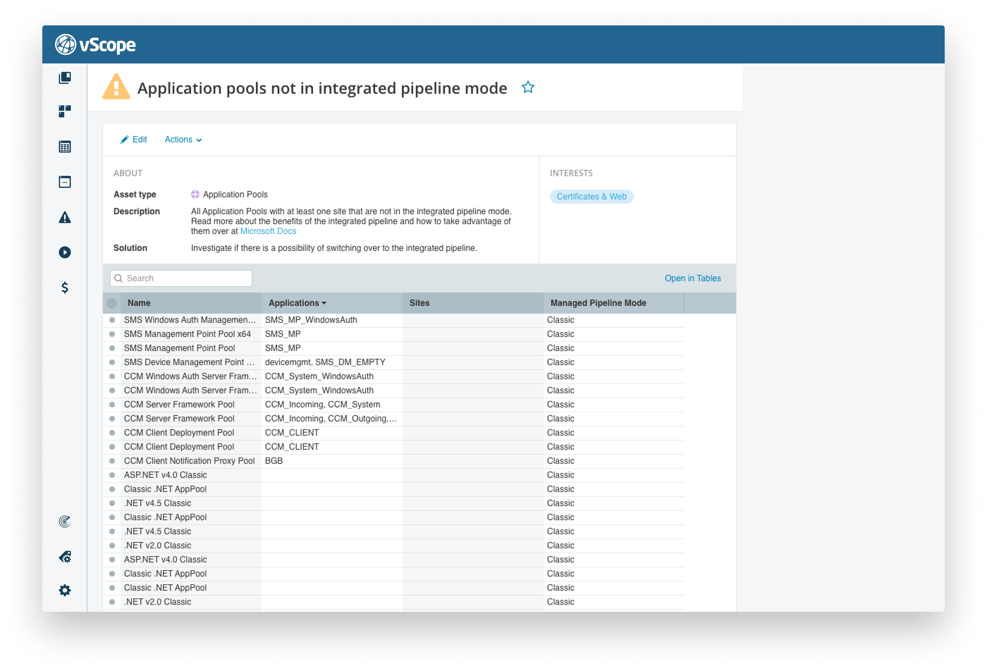Screen dimensions: 987x671
Task: Focus the Search input field
Action: click(181, 278)
